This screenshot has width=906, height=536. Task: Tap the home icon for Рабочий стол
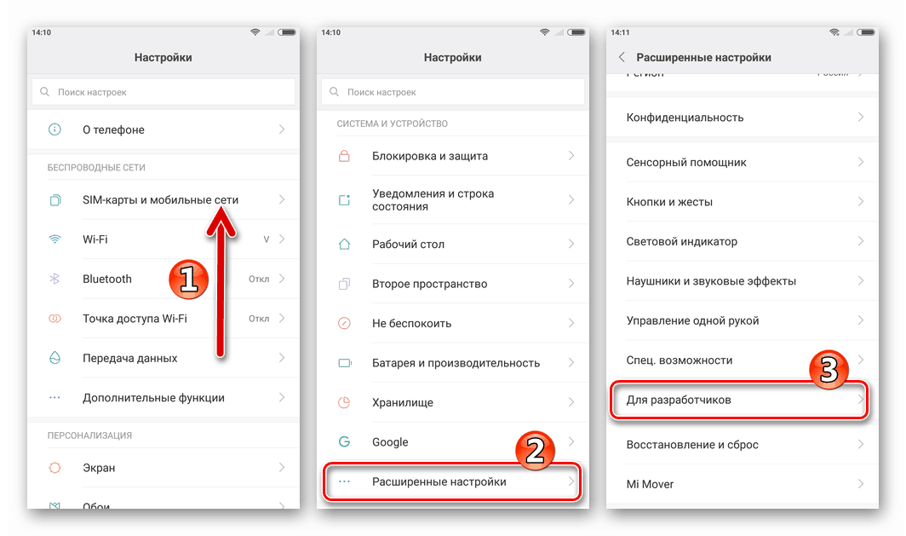[x=344, y=244]
